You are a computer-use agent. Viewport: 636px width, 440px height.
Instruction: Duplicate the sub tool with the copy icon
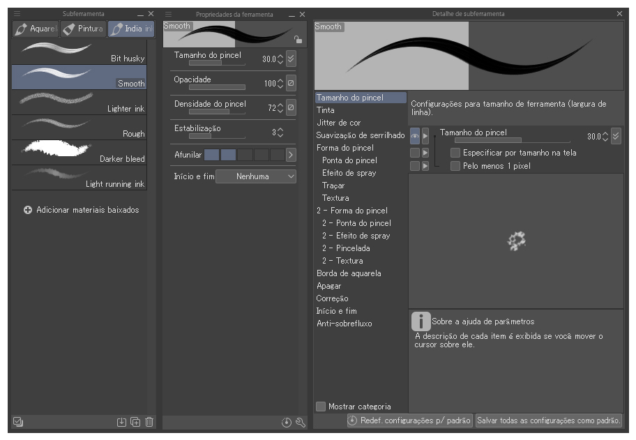tap(135, 422)
